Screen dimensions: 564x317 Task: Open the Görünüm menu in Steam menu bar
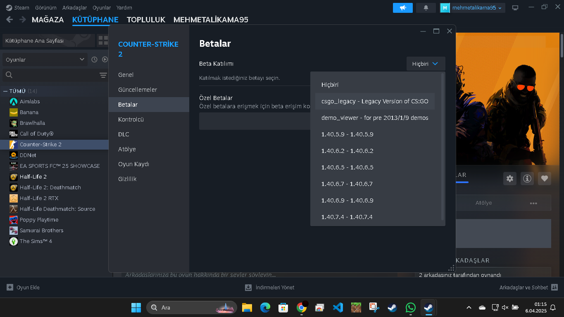tap(46, 7)
